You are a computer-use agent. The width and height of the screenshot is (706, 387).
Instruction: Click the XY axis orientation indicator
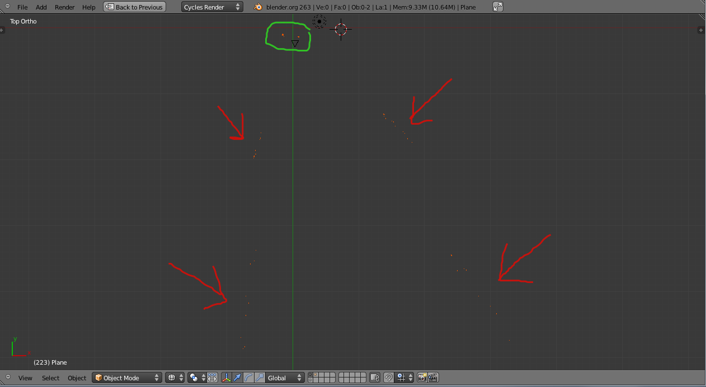click(x=20, y=346)
